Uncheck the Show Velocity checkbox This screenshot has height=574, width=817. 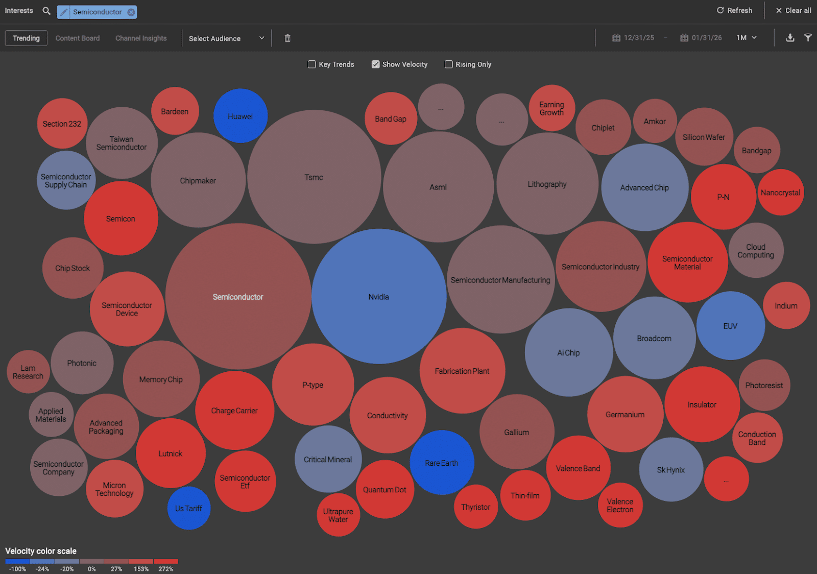(375, 64)
